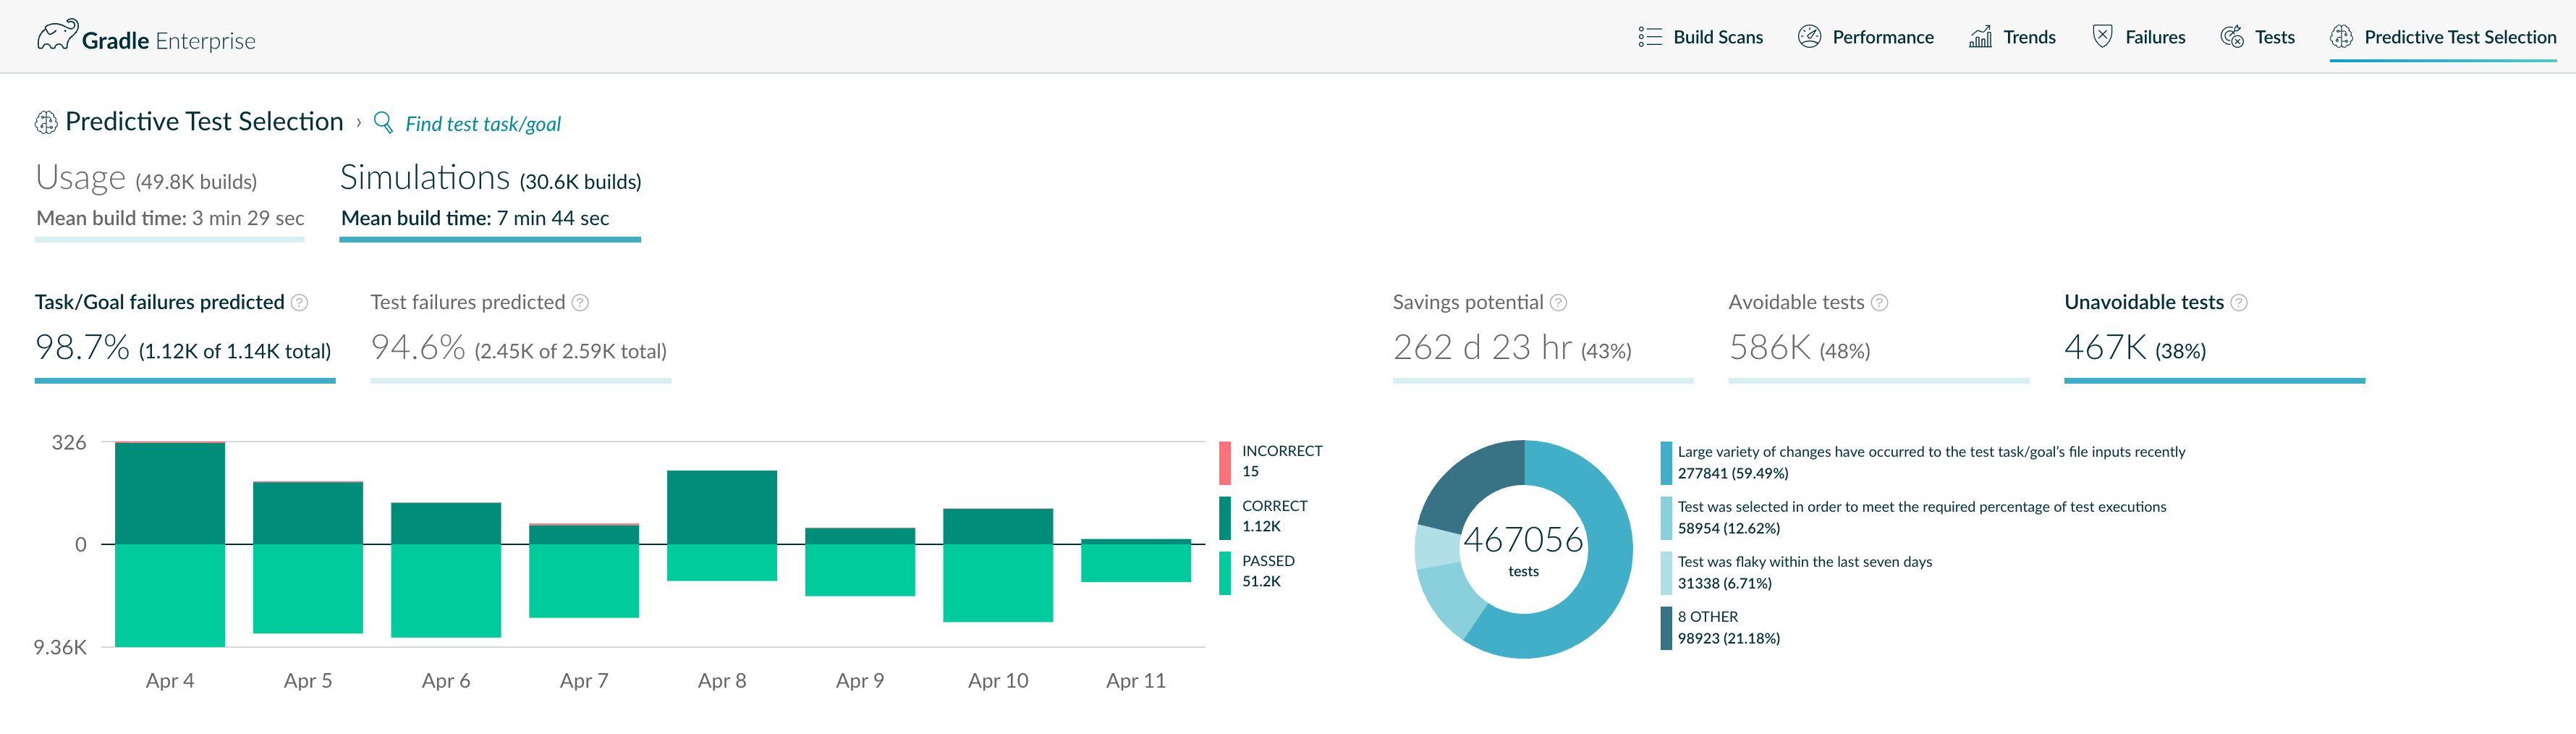This screenshot has width=2576, height=734.
Task: Select the Simulations tab
Action: click(490, 198)
